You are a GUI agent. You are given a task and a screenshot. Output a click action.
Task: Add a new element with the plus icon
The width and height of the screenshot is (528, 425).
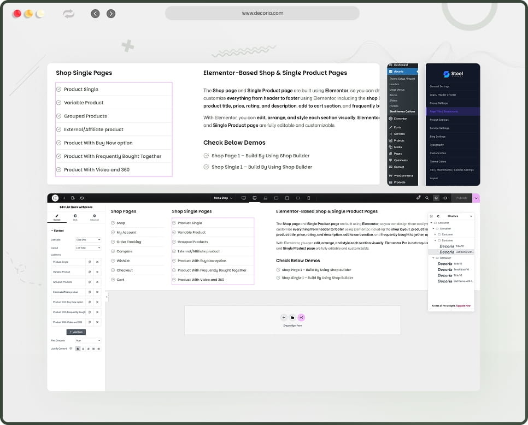tap(64, 198)
